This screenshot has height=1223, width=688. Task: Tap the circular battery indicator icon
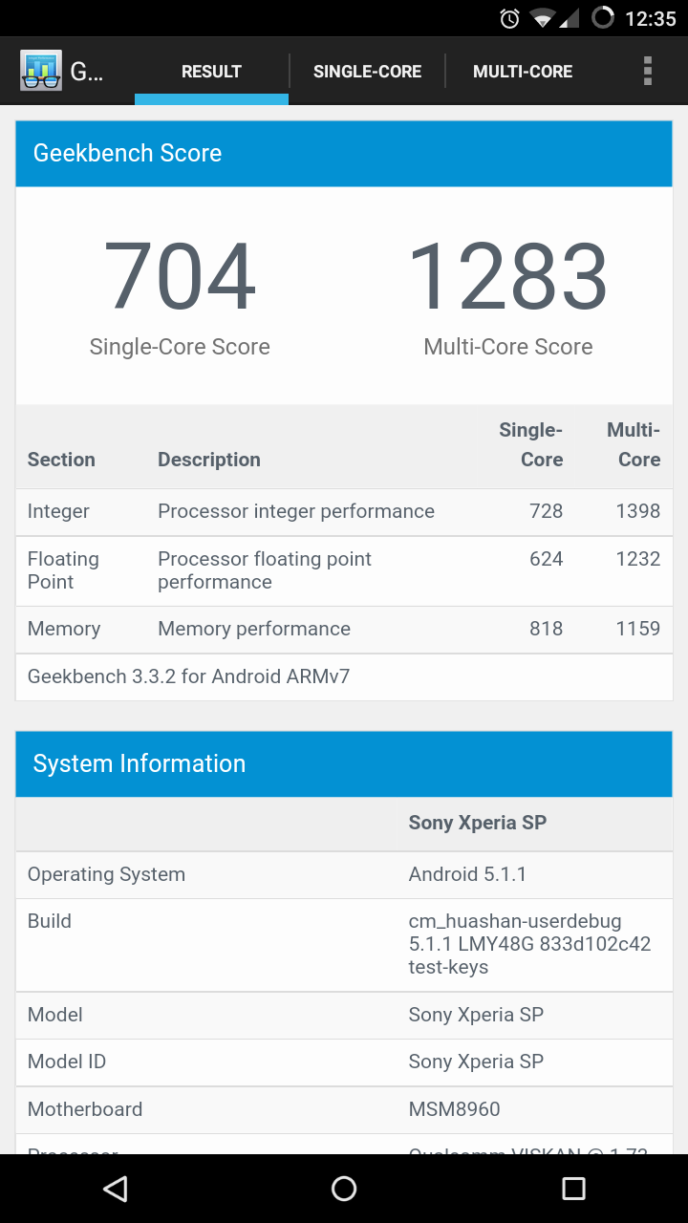click(x=603, y=18)
